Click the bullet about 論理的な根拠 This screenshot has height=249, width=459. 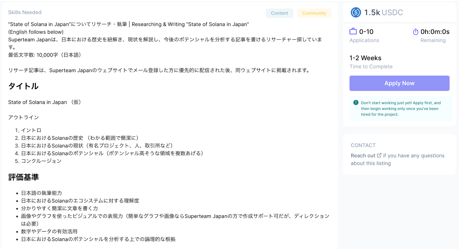pyautogui.click(x=98, y=239)
